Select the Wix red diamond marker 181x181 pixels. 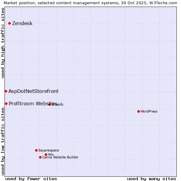pos(46,154)
